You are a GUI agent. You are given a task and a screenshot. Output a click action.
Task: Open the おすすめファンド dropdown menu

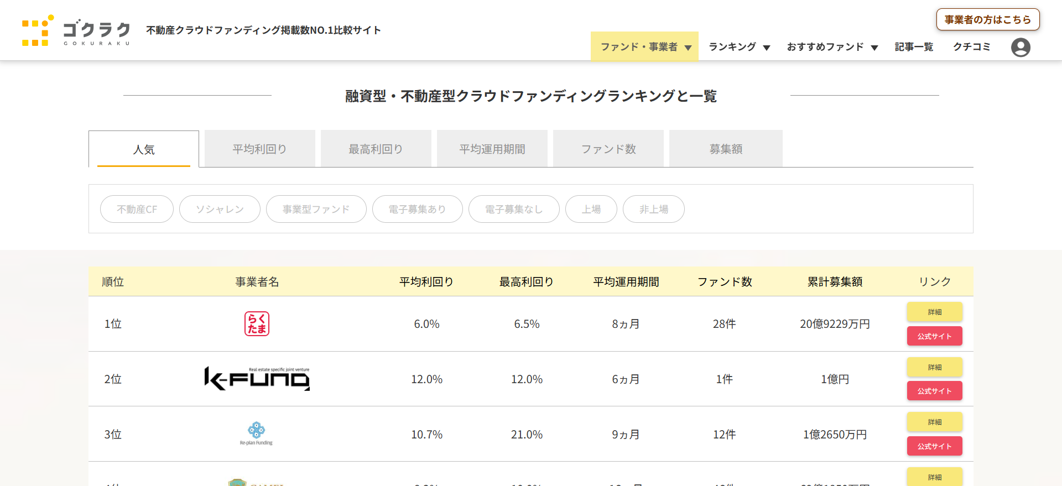(832, 47)
